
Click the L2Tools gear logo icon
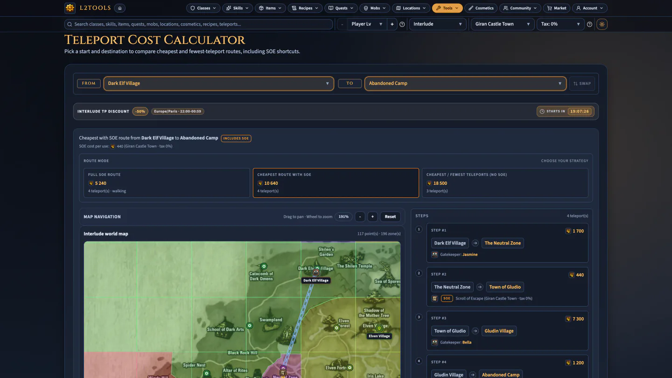coord(70,8)
